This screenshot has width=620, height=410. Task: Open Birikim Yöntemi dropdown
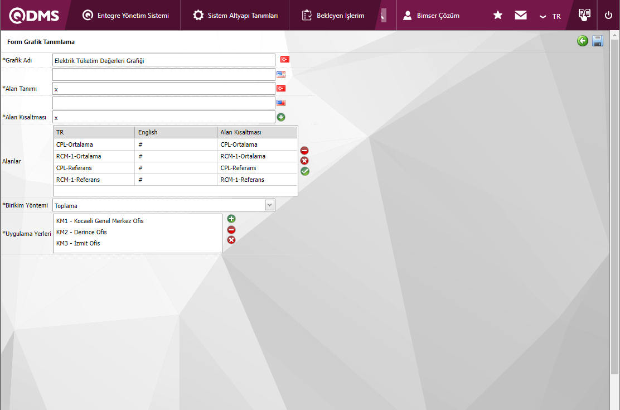coord(270,205)
